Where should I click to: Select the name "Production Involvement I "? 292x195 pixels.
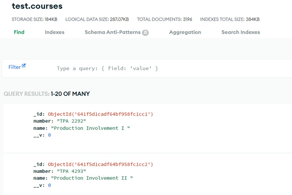pos(91,128)
